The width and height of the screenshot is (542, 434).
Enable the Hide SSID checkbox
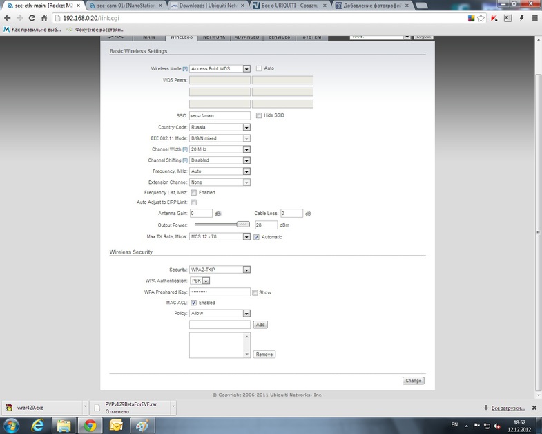[x=259, y=115]
